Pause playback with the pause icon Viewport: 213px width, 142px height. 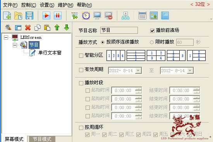(58, 16)
